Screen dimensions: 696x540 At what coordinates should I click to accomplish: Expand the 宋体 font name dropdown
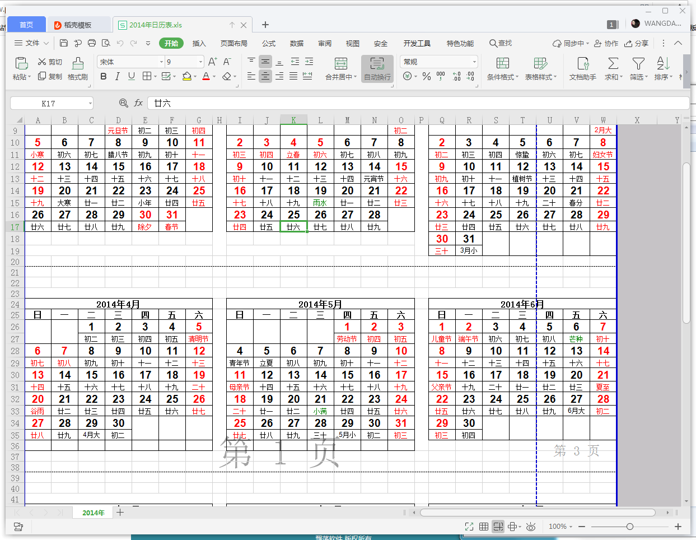pos(161,62)
